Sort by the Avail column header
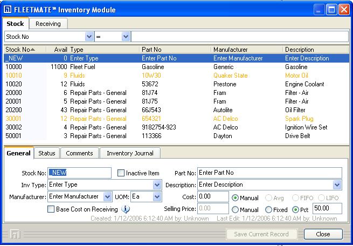Image resolution: width=353 pixels, height=246 pixels. (57, 50)
